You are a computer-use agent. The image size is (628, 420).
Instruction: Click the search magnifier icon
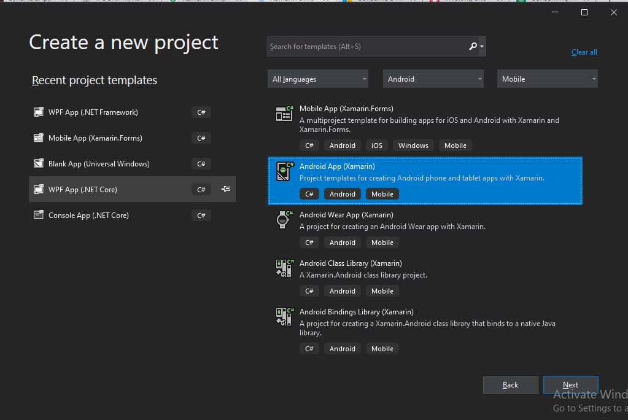473,47
